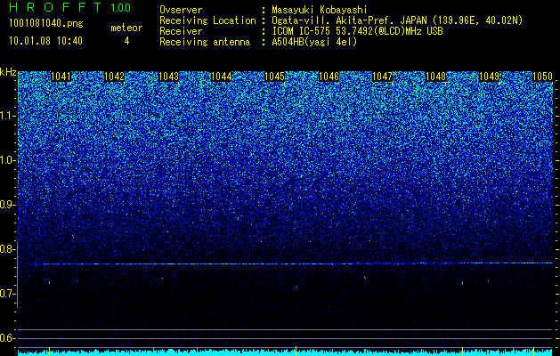Pick the 1044 time label
560x356 pixels.
222,77
